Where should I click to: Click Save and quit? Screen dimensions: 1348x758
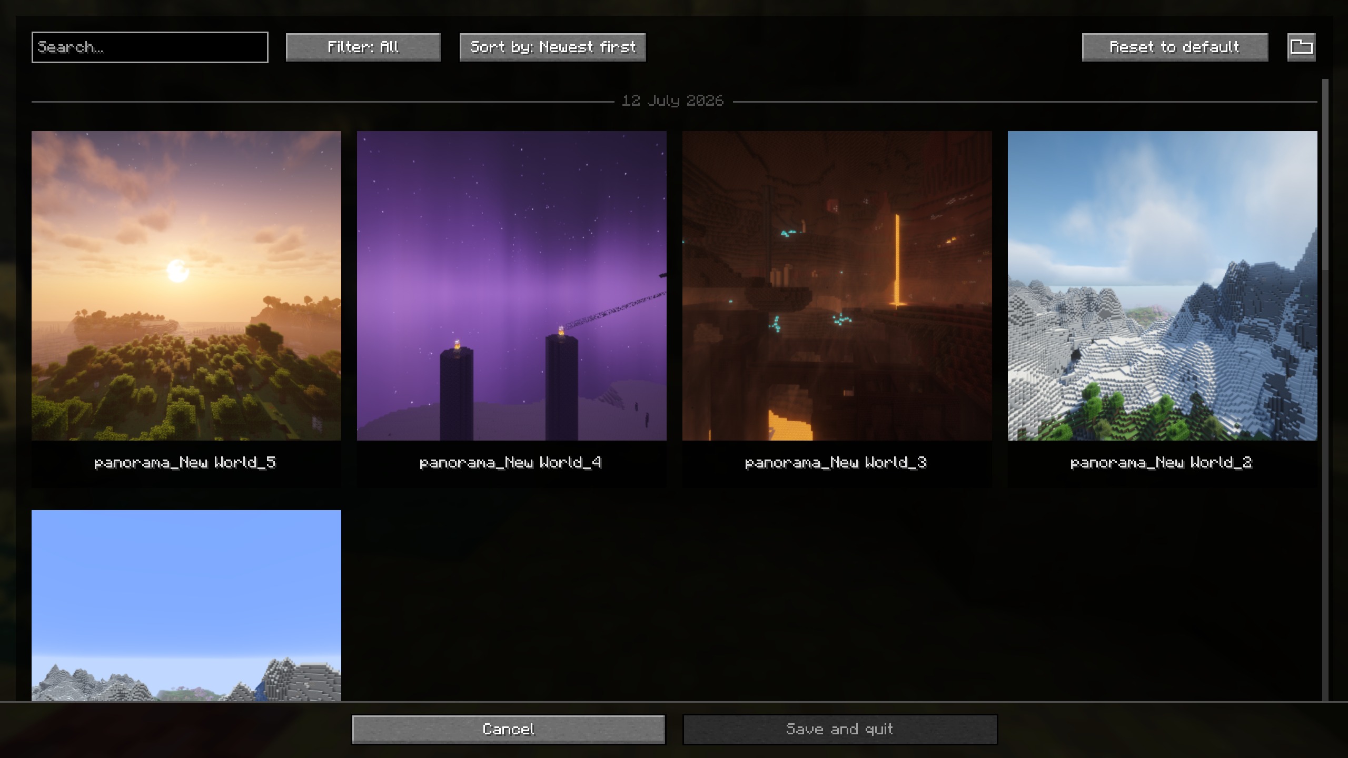pos(840,729)
